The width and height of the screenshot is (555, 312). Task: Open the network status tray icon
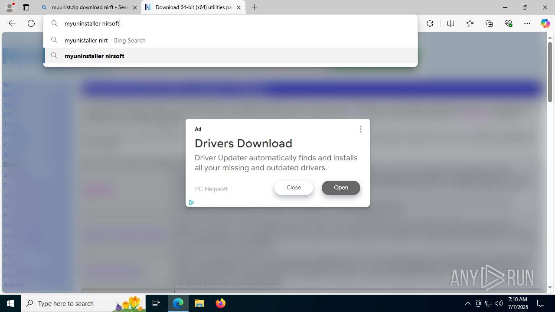489,303
